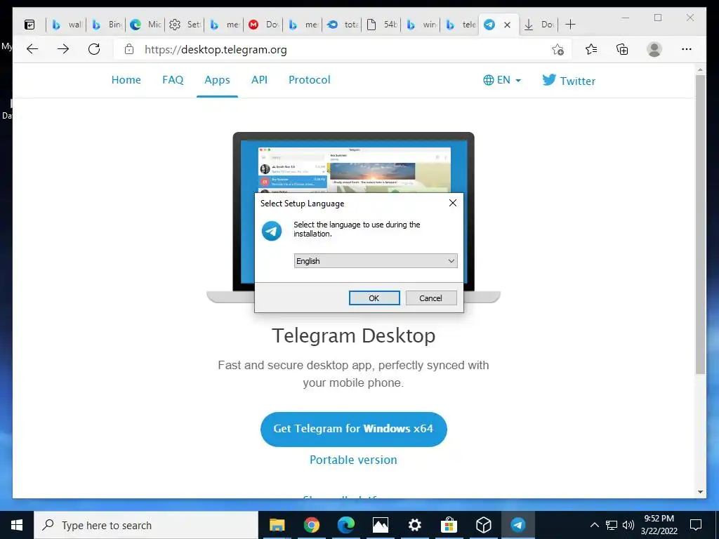Image resolution: width=719 pixels, height=539 pixels.
Task: Refresh the Telegram page
Action: (x=94, y=49)
